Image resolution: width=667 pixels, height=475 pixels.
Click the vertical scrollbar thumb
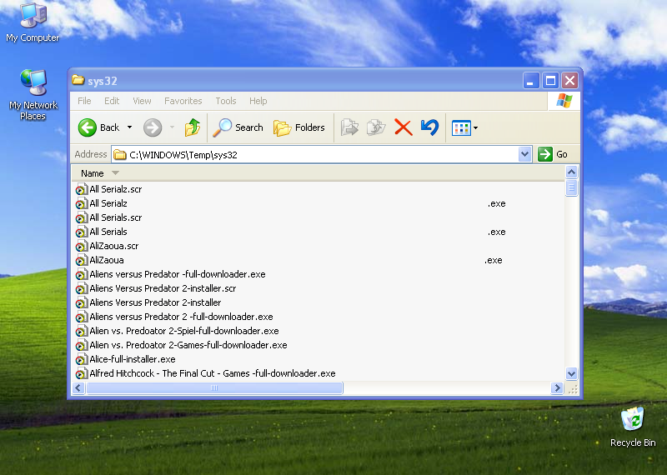tap(571, 187)
